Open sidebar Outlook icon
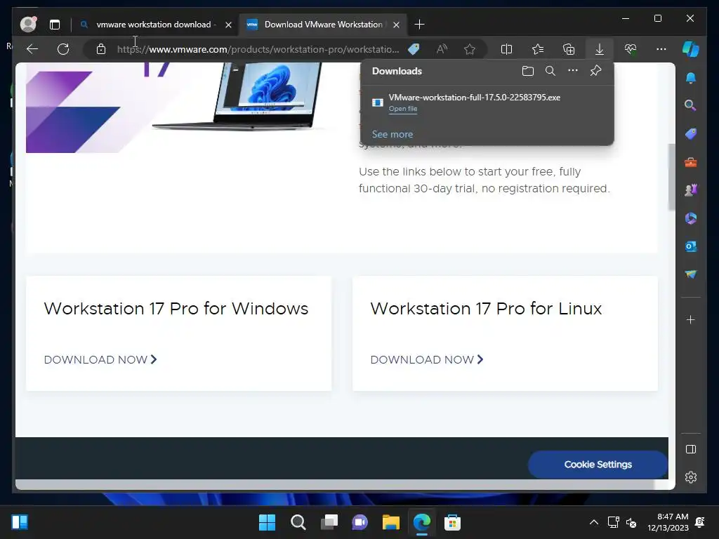Screen dimensions: 719x539 click(x=691, y=246)
